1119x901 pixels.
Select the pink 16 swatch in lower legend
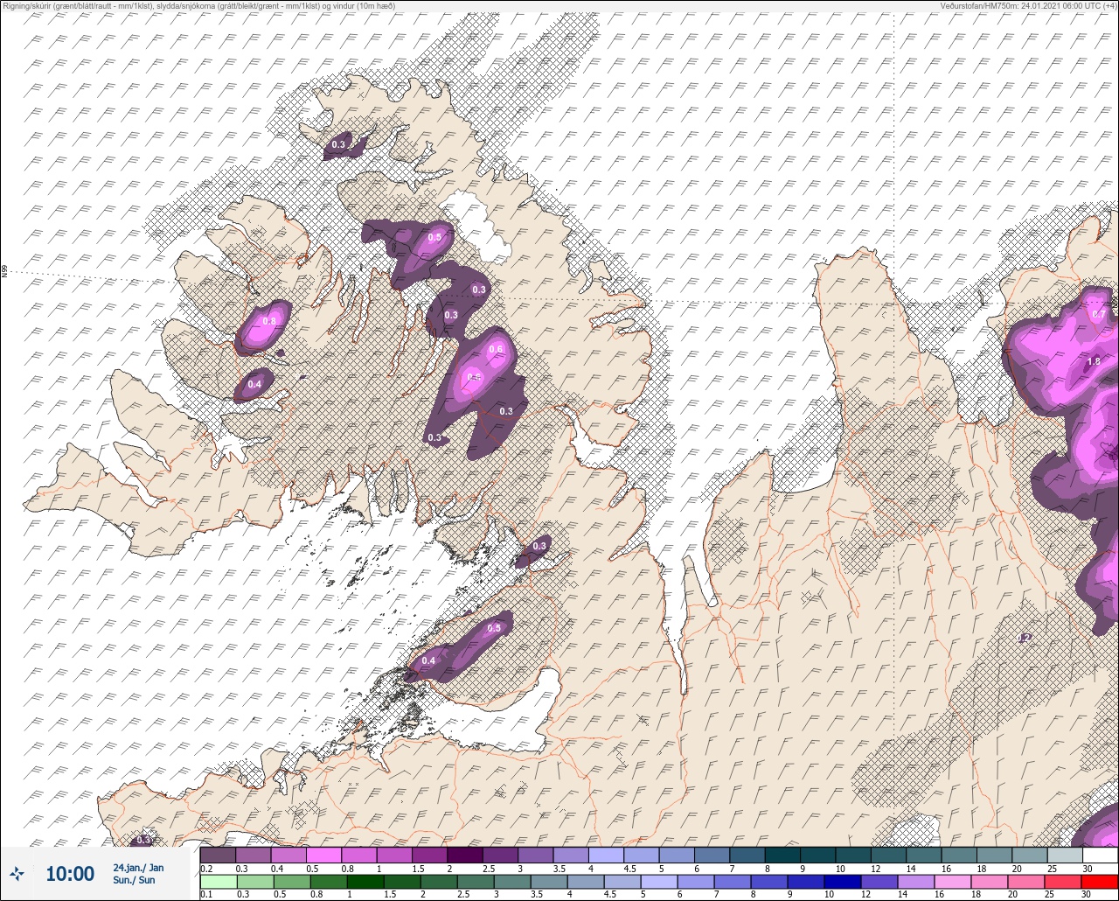click(953, 881)
